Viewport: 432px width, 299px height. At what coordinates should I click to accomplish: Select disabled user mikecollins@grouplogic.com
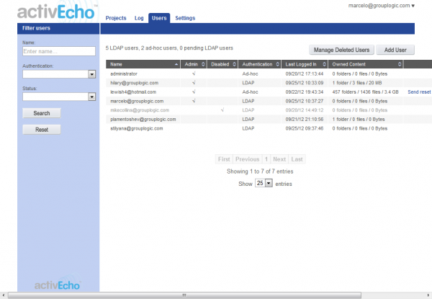pyautogui.click(x=140, y=110)
